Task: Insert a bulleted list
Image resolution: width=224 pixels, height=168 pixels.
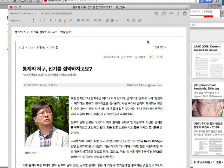Action: point(95,21)
